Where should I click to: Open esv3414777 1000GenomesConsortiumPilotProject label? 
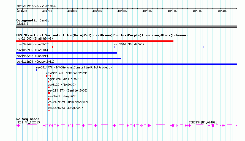pos(74,67)
